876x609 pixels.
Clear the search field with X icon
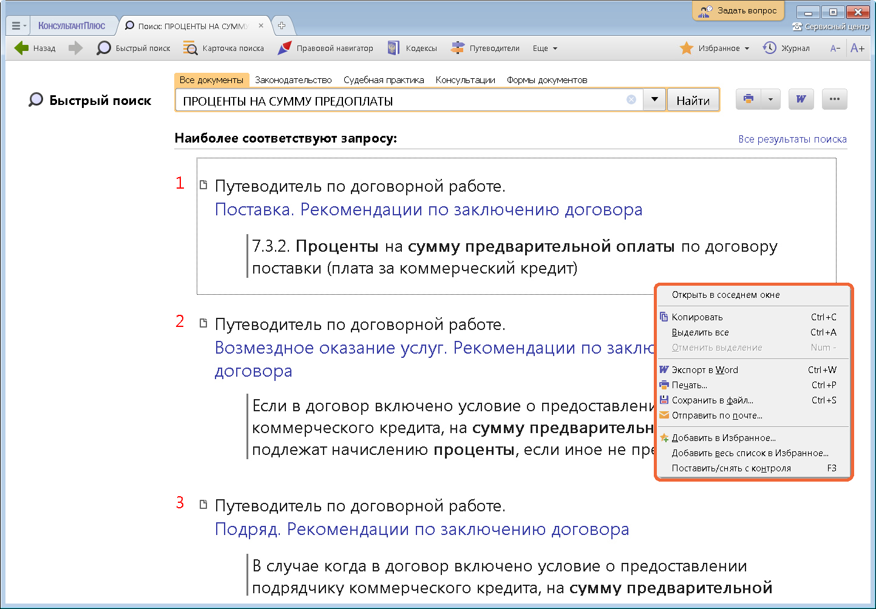click(x=631, y=99)
